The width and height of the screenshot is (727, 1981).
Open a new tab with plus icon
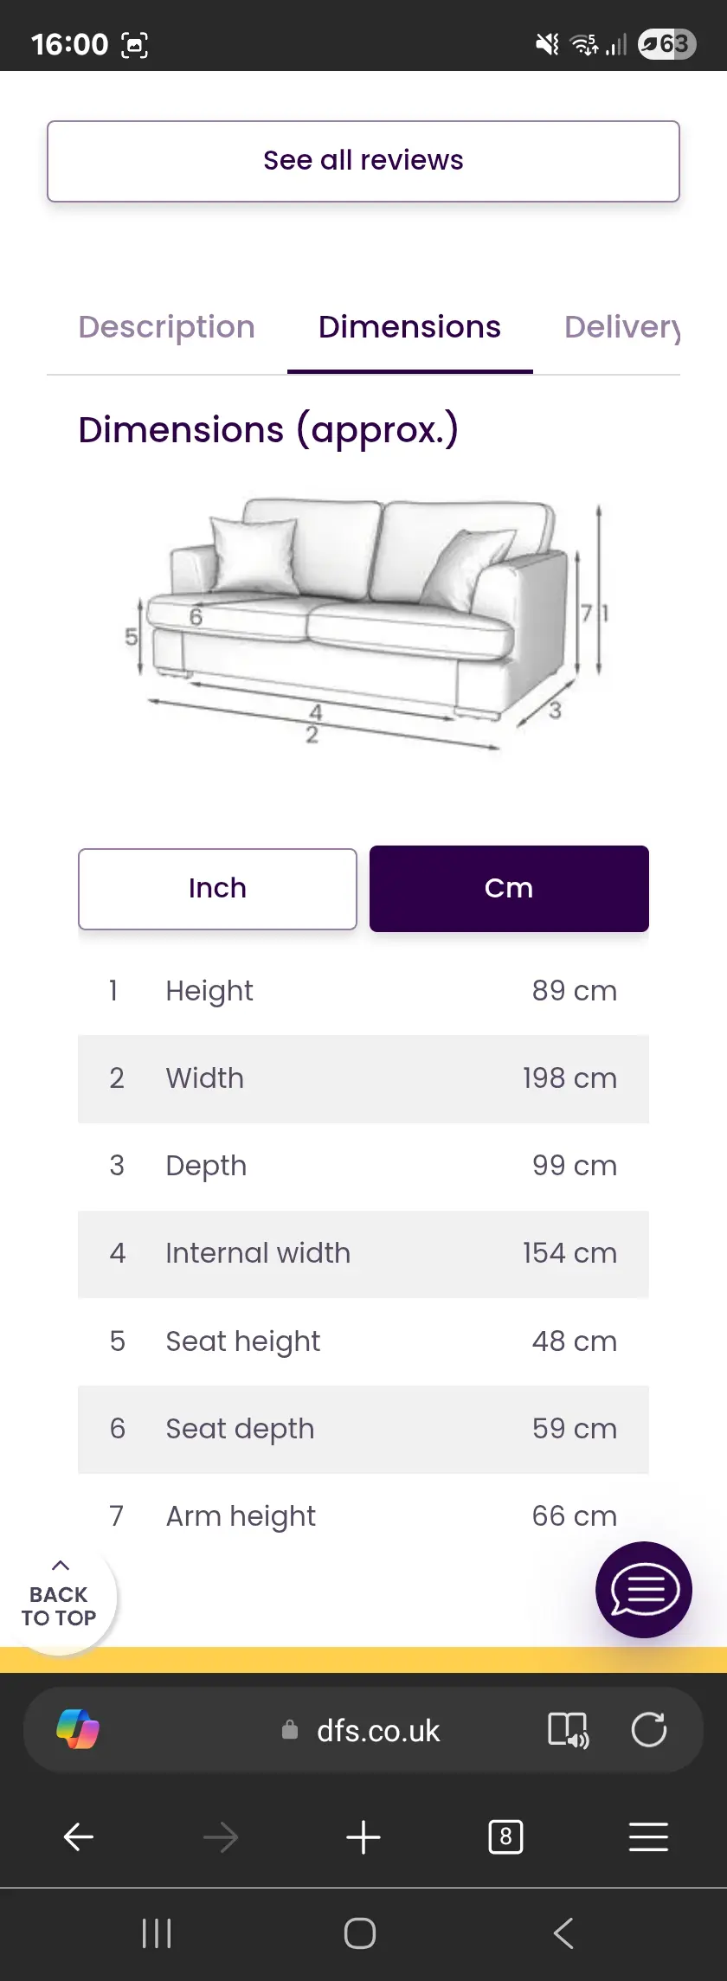[363, 1836]
